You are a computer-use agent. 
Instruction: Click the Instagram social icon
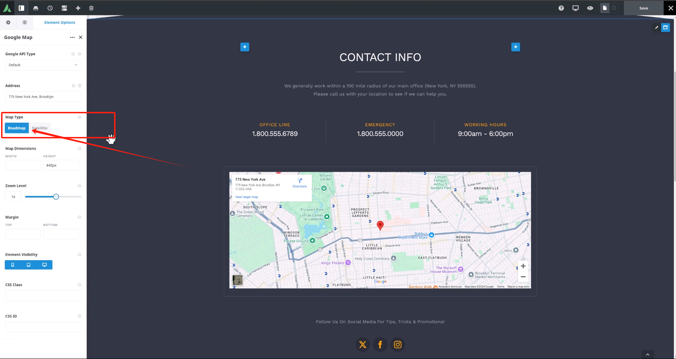point(398,345)
